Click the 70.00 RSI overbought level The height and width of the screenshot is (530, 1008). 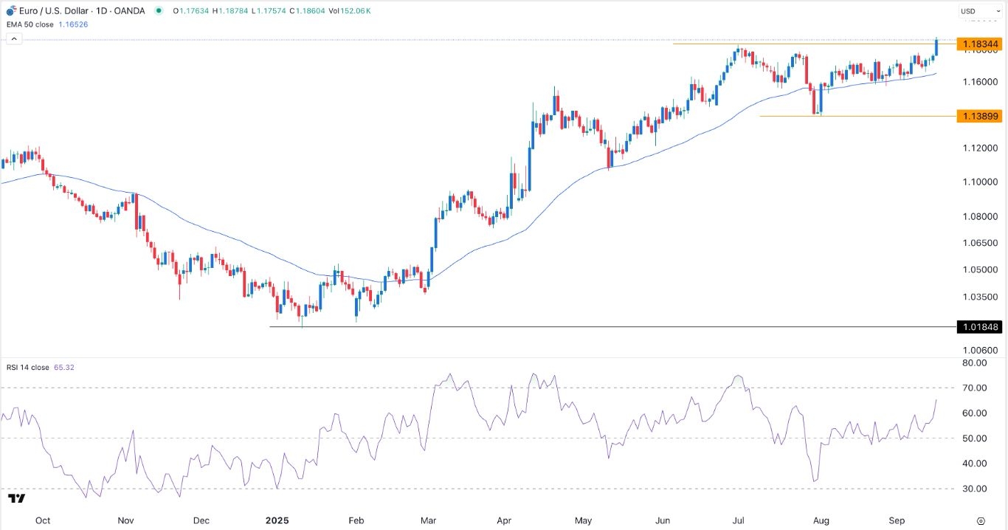tap(975, 388)
